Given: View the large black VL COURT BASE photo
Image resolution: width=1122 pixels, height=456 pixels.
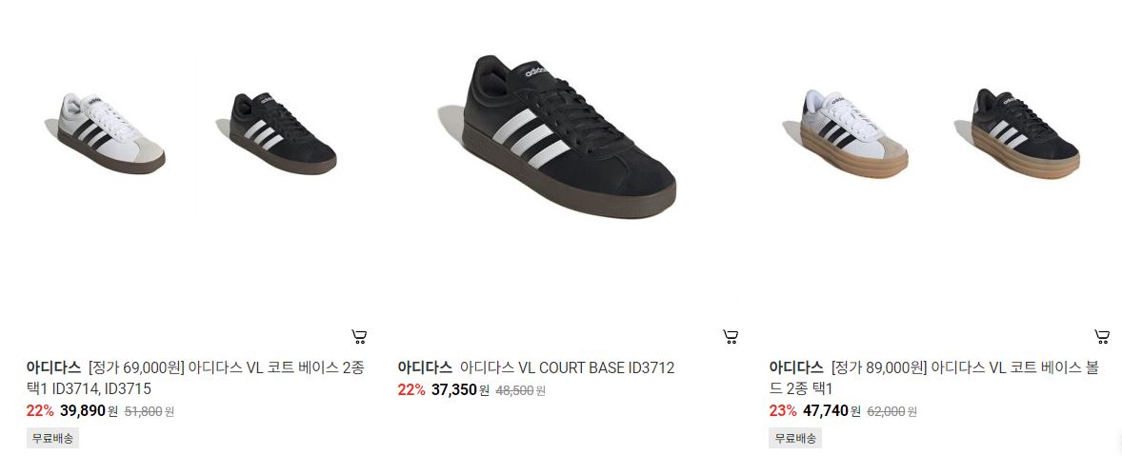Looking at the screenshot, I should [558, 137].
